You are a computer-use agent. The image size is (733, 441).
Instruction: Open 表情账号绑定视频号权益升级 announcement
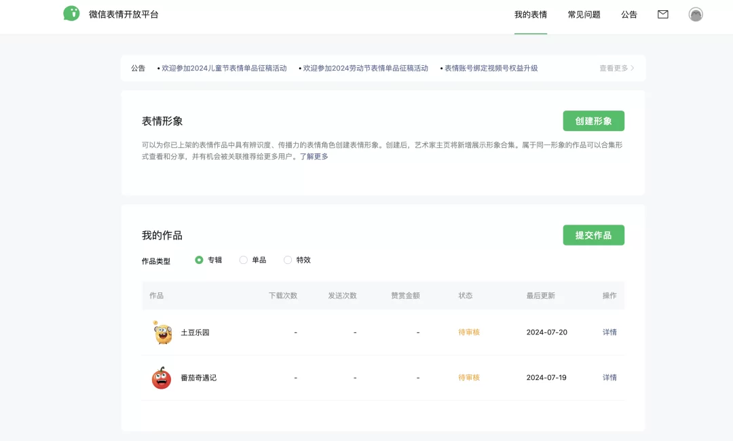tap(491, 68)
